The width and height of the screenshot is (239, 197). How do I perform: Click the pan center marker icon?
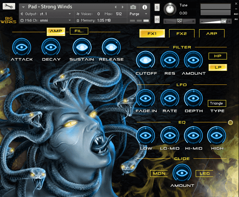tap(180, 21)
